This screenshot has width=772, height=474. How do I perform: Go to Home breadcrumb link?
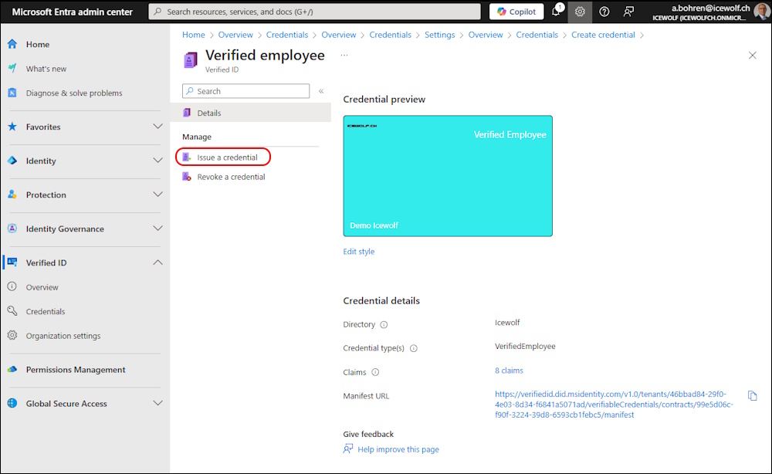point(194,35)
